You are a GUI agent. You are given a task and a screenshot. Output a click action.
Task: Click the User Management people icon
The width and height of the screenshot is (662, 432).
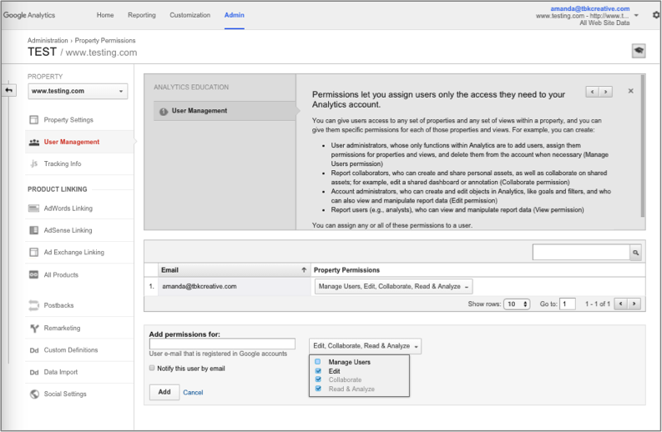33,142
